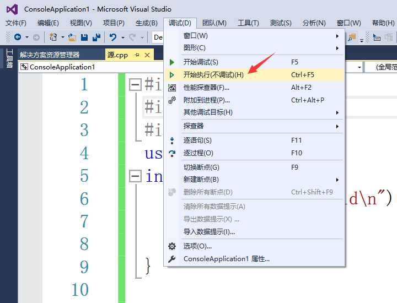Click the navigate forward arrow icon
Image resolution: width=397 pixels, height=303 pixels.
tap(36, 37)
